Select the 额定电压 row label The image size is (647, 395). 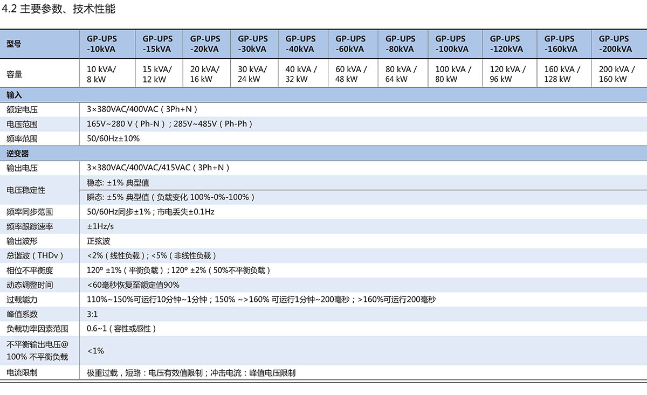pyautogui.click(x=22, y=109)
